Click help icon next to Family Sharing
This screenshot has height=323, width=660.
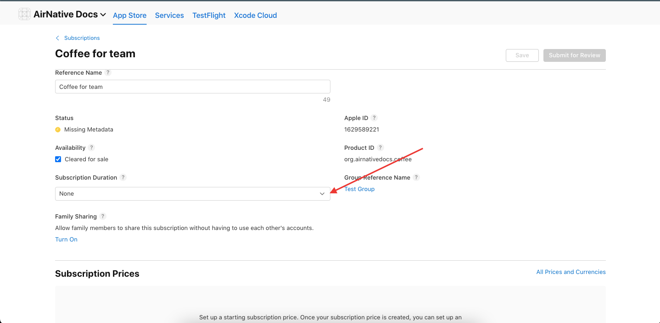point(103,216)
